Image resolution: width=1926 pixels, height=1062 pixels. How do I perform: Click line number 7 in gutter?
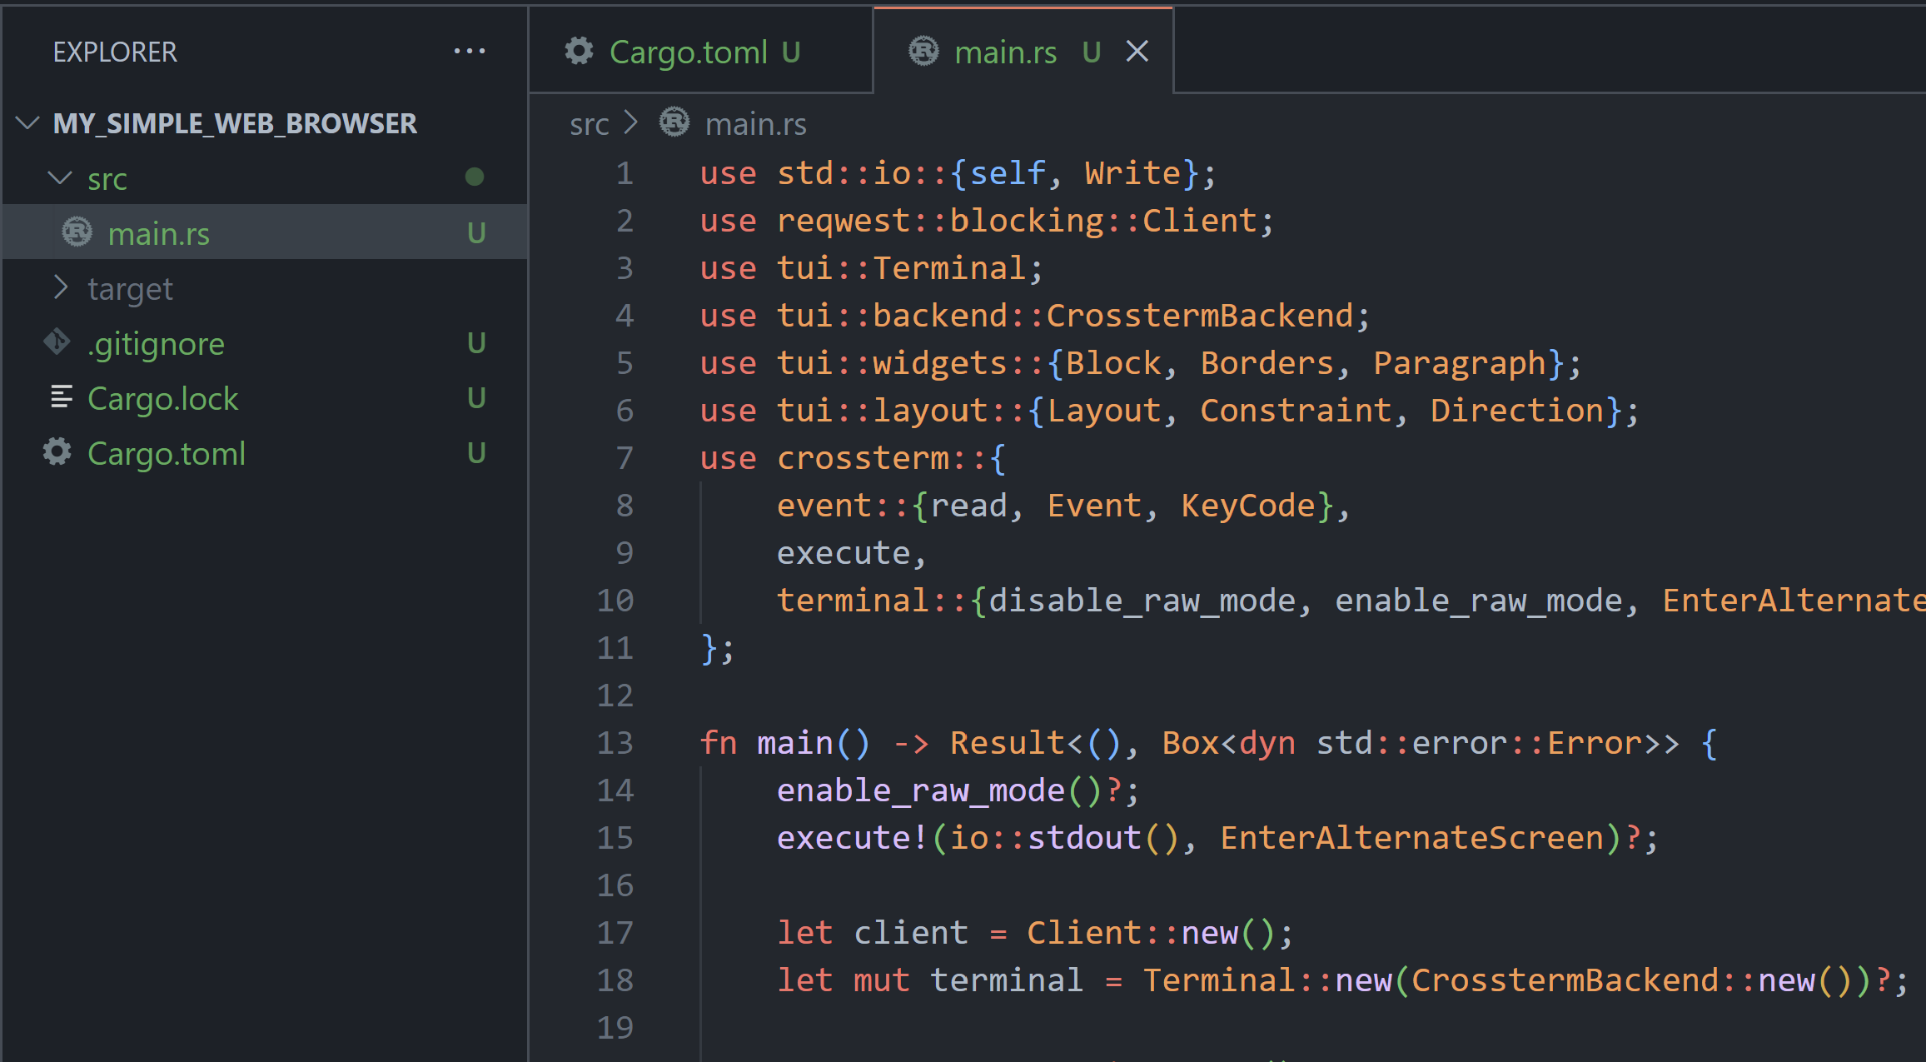coord(625,458)
